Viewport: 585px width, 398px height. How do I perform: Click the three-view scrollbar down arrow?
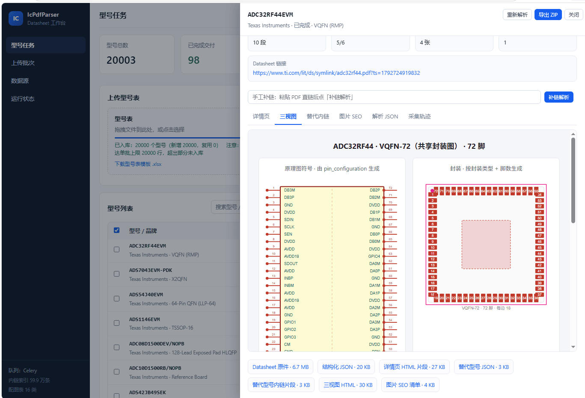[x=573, y=347]
